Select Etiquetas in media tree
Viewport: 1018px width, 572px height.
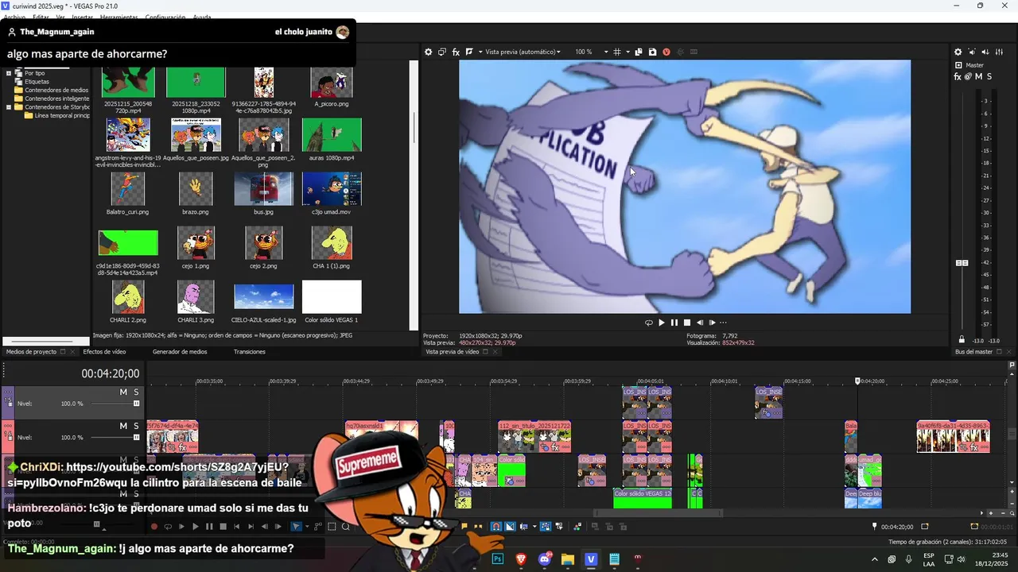[x=37, y=82]
